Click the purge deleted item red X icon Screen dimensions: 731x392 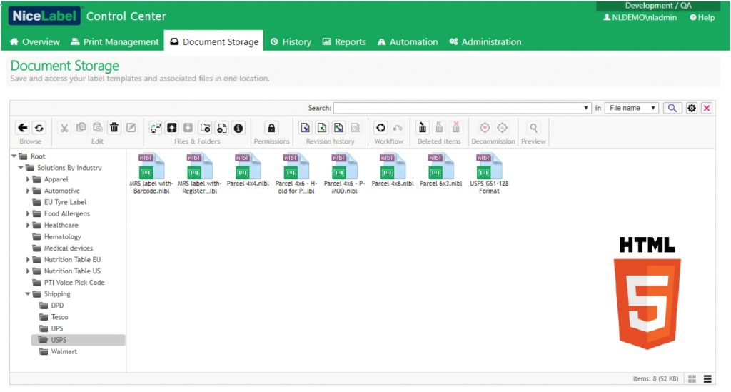pos(456,128)
